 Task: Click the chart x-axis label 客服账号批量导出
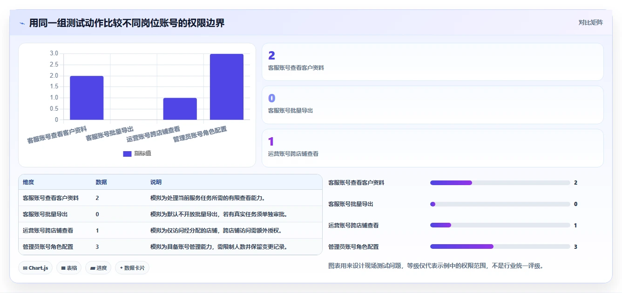click(110, 133)
